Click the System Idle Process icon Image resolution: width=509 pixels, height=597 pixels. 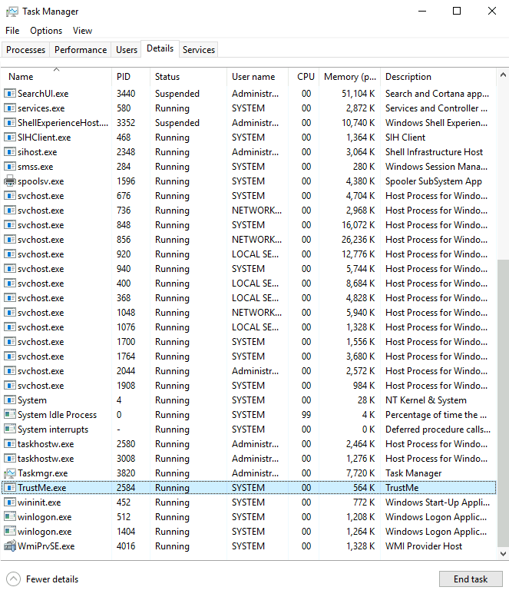coord(10,415)
